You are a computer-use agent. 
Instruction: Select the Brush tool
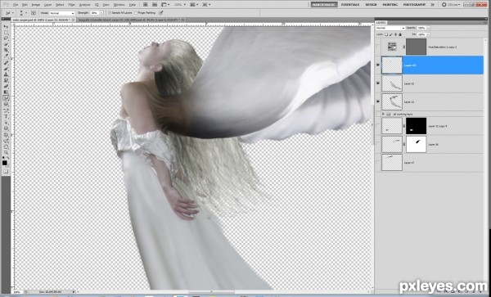(x=6, y=69)
